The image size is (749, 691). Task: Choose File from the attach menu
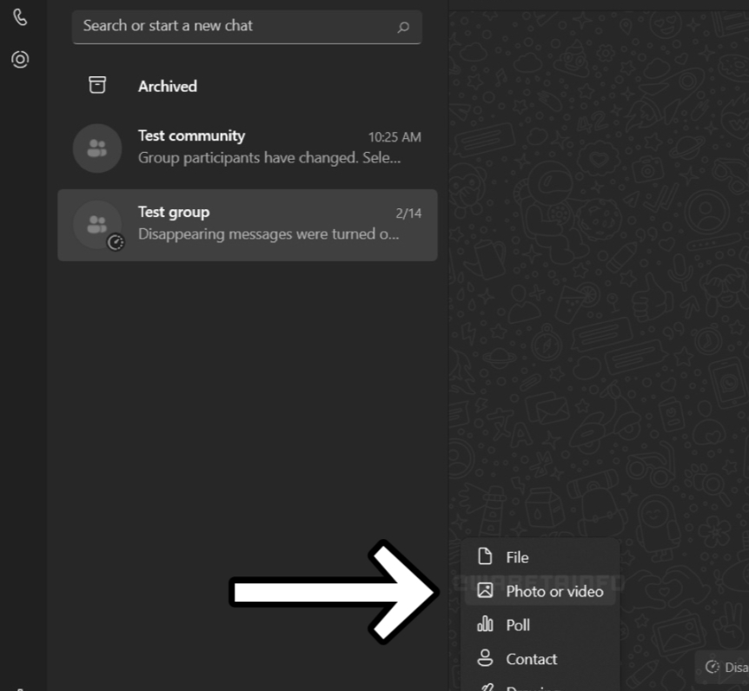pyautogui.click(x=518, y=557)
